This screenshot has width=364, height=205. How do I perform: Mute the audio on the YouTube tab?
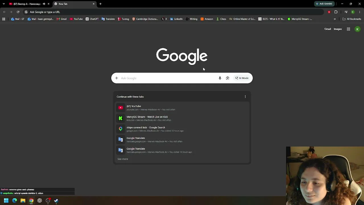click(x=44, y=4)
